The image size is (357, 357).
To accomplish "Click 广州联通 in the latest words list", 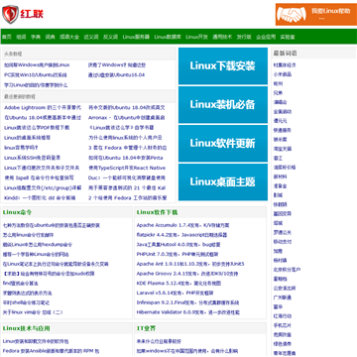I will click(283, 297).
